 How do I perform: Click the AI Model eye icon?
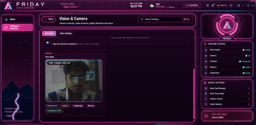(x=206, y=61)
